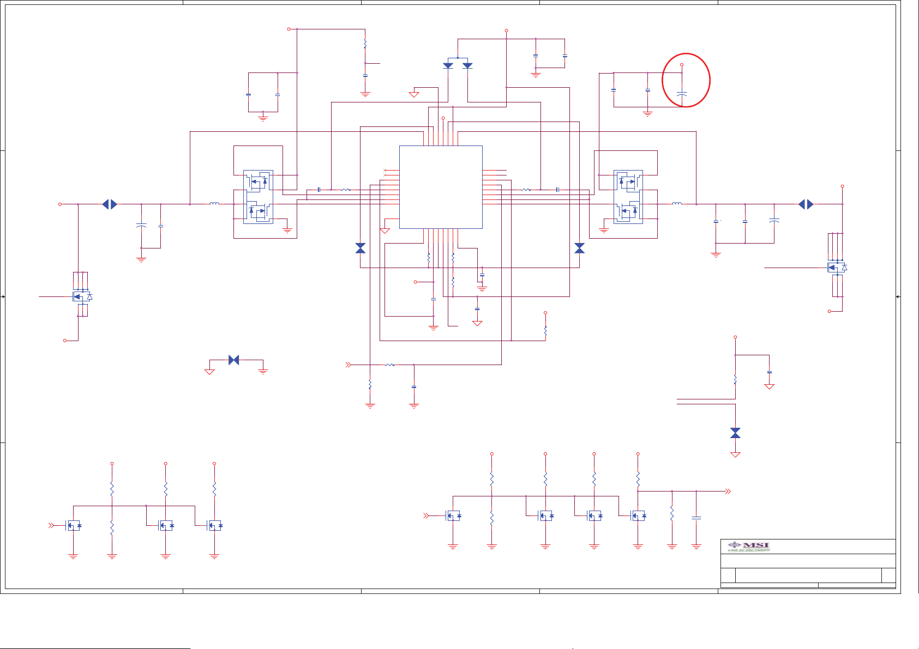The width and height of the screenshot is (919, 649).
Task: Click the sheet-edge arrow marker on the left border
Action: pos(3,296)
